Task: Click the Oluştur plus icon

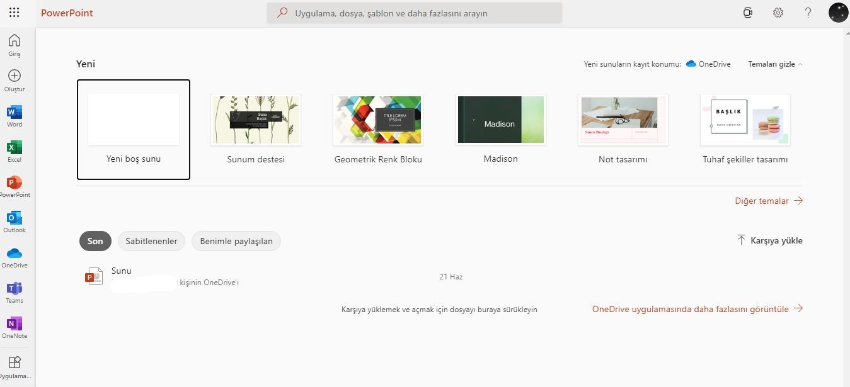Action: click(14, 76)
